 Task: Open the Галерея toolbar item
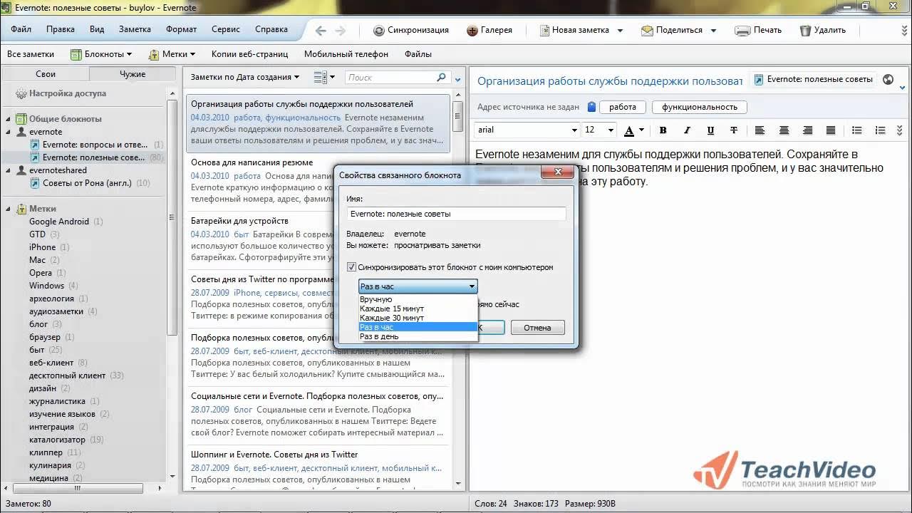click(x=489, y=30)
